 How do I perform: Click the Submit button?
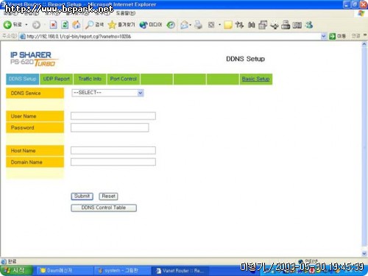click(x=82, y=196)
